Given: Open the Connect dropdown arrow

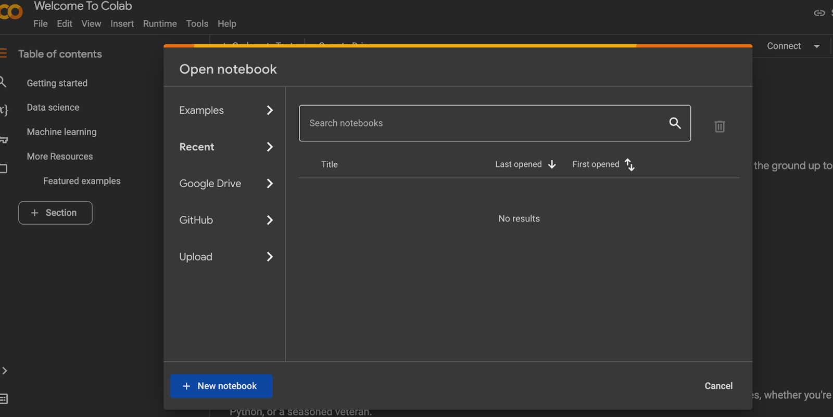Looking at the screenshot, I should tap(817, 46).
